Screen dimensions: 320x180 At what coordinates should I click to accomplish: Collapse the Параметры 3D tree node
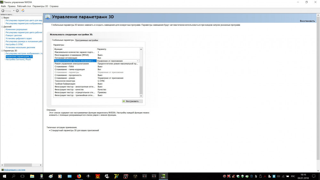pyautogui.click(x=2, y=51)
